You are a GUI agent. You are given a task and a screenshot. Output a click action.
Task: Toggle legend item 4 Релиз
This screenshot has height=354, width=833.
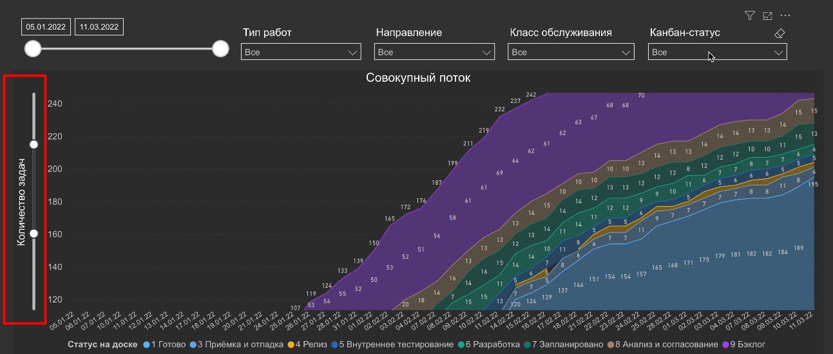tap(308, 344)
